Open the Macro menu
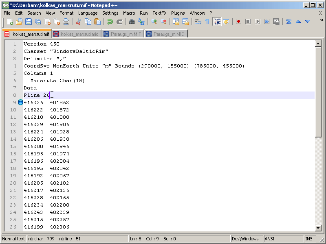This screenshot has height=244, width=326. tap(129, 13)
